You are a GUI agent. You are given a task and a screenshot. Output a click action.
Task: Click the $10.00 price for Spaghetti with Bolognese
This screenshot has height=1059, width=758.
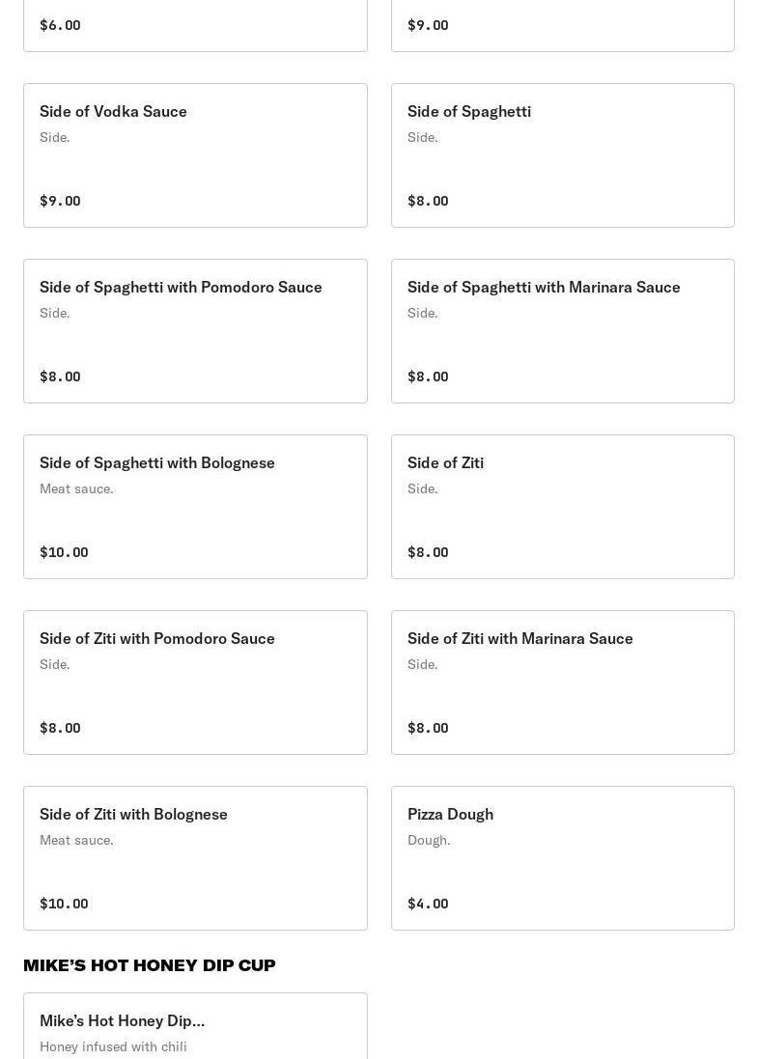64,552
